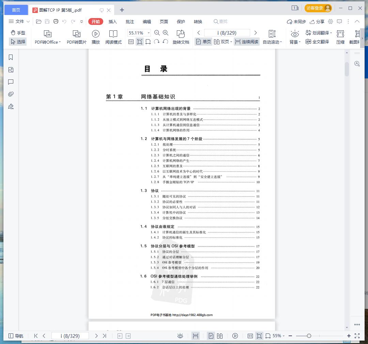Click the 访客登录 guest login button
Image resolution: width=368 pixels, height=344 pixels.
318,8
